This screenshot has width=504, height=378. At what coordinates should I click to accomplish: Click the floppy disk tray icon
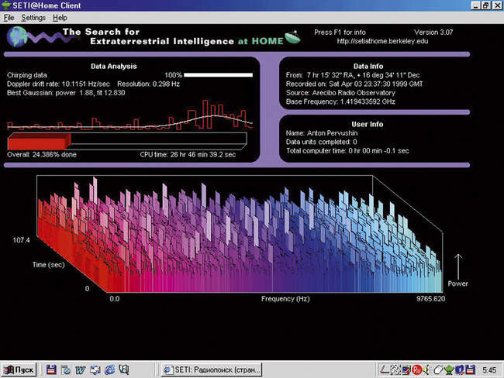(470, 370)
